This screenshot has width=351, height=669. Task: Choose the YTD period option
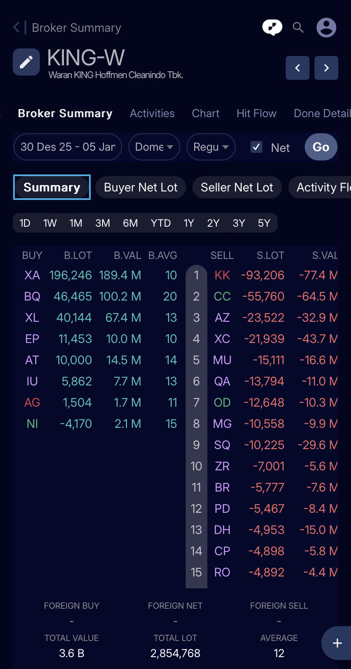pyautogui.click(x=161, y=223)
